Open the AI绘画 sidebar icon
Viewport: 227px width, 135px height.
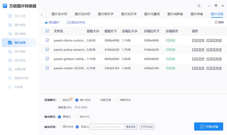tap(10, 87)
